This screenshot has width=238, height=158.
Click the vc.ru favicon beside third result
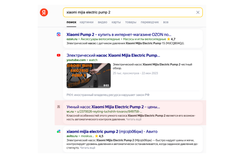point(59,107)
